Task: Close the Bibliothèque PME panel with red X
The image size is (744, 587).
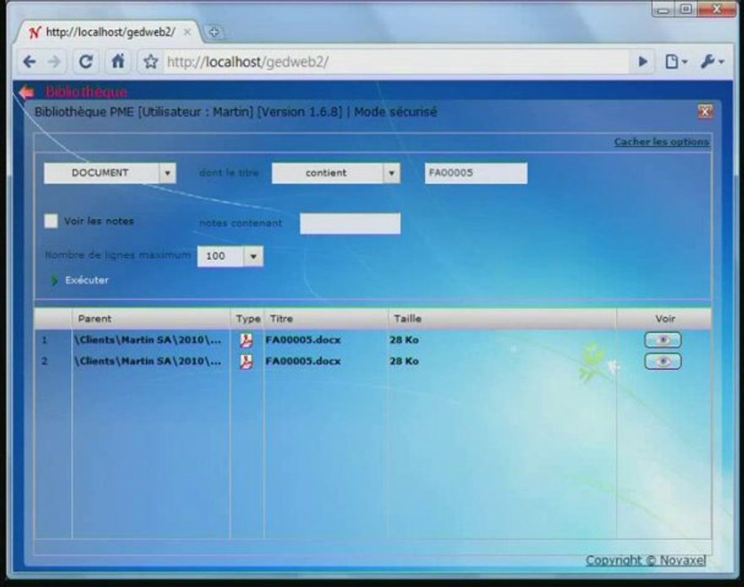Action: (705, 112)
